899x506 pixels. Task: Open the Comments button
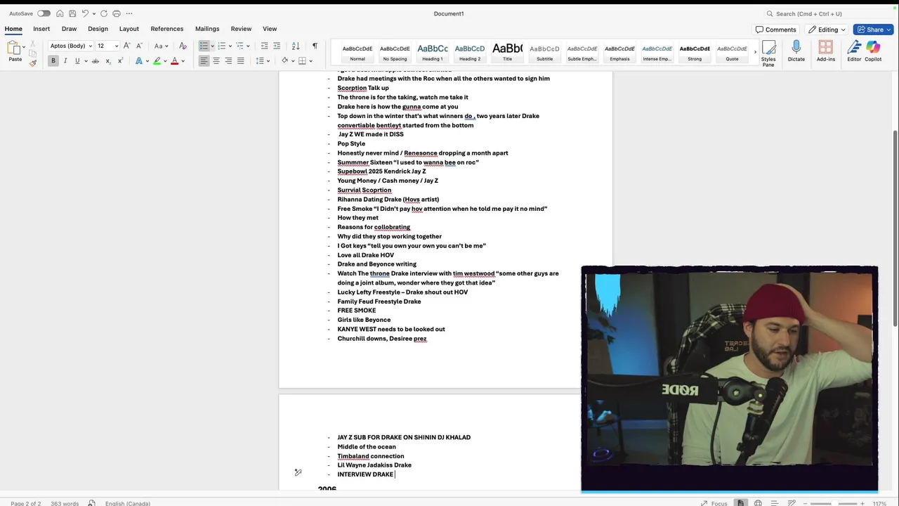coord(776,30)
